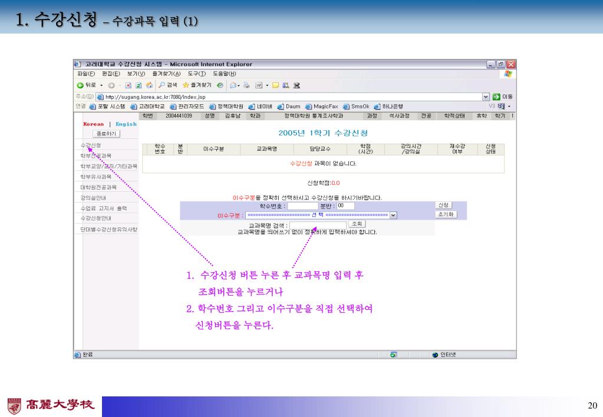Select 수강신청 in the sidebar
The height and width of the screenshot is (417, 603).
coord(91,145)
